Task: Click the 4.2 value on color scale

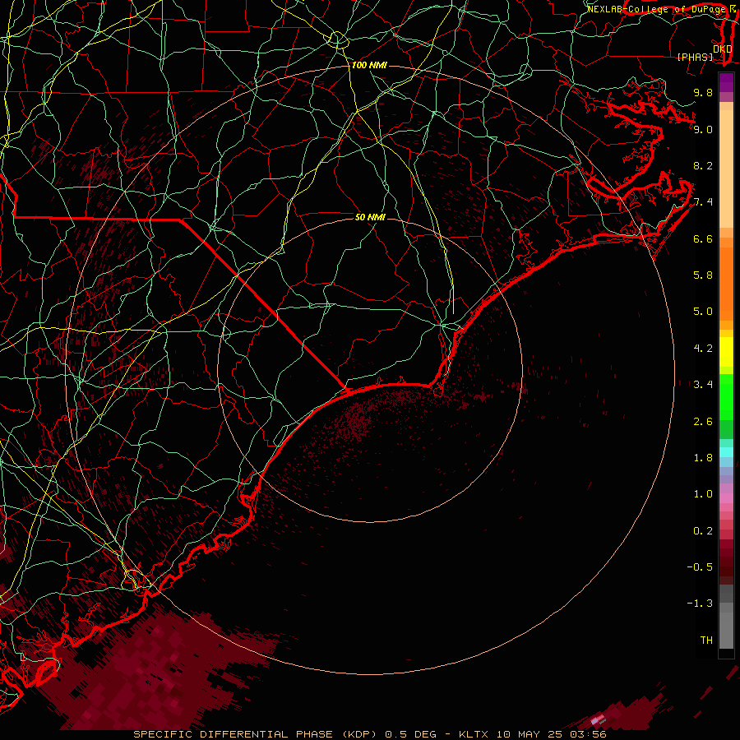Action: (703, 349)
